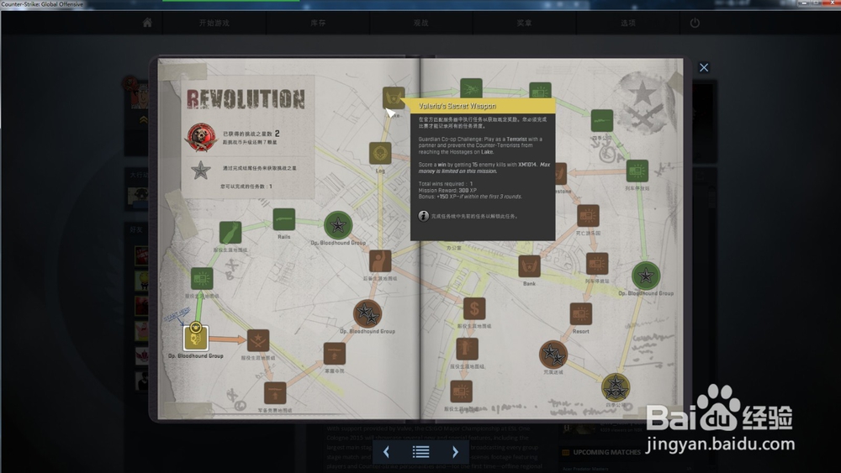Screen dimensions: 841x473
Task: Click the Counter-Strike: Global Offensive window title
Action: pyautogui.click(x=42, y=3)
